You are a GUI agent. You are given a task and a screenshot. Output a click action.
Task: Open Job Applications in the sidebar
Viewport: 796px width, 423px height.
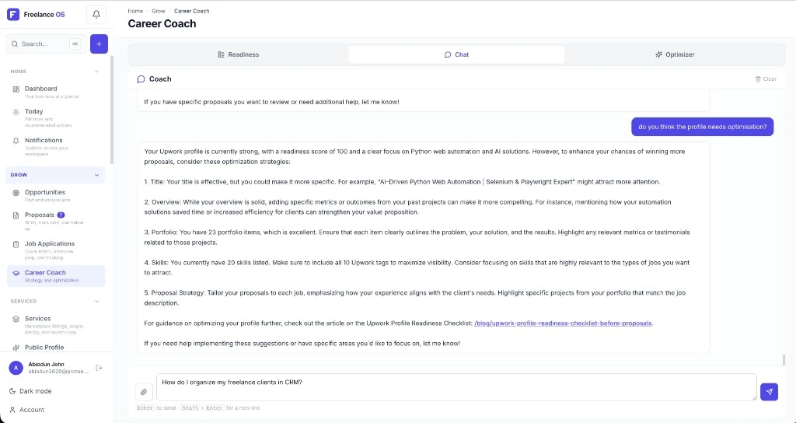click(x=56, y=250)
